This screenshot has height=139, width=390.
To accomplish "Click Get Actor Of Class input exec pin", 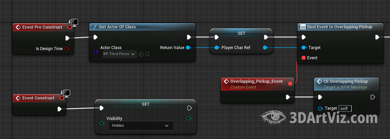I will tap(96, 37).
